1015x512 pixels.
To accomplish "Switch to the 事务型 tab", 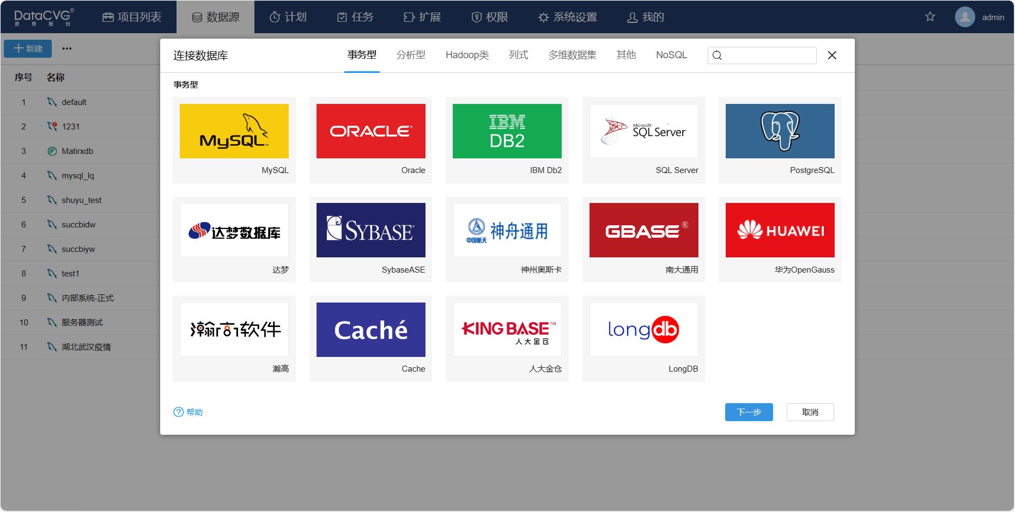I will pos(362,55).
